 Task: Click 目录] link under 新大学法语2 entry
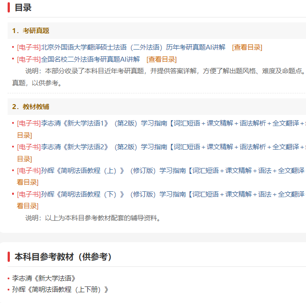click(24, 159)
